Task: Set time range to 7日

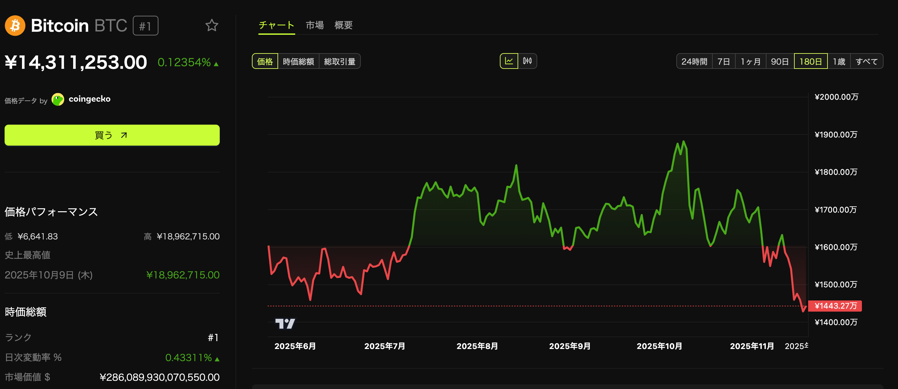Action: pos(723,61)
